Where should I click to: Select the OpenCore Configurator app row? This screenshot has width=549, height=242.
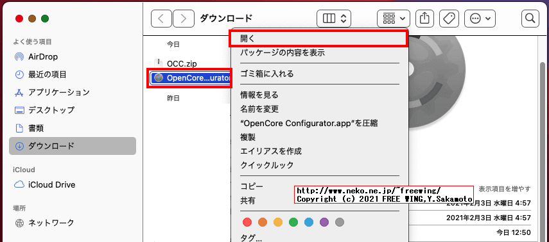[190, 78]
